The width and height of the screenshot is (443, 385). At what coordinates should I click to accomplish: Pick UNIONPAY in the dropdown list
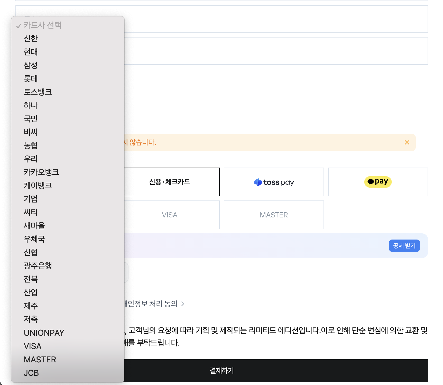pos(68,333)
